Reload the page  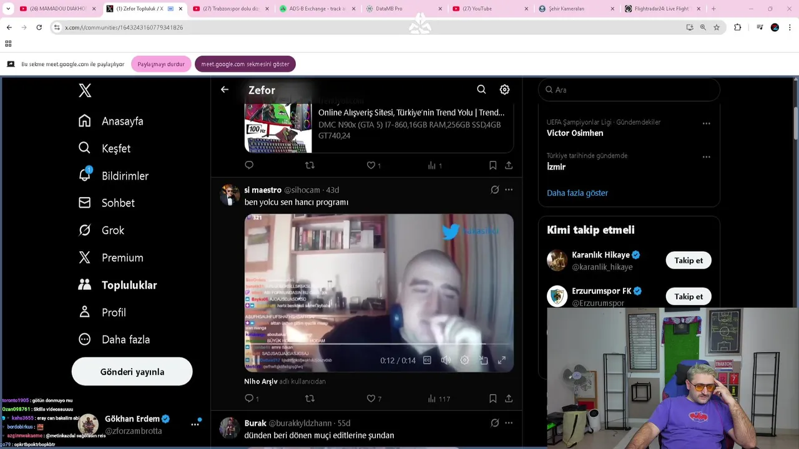[39, 27]
